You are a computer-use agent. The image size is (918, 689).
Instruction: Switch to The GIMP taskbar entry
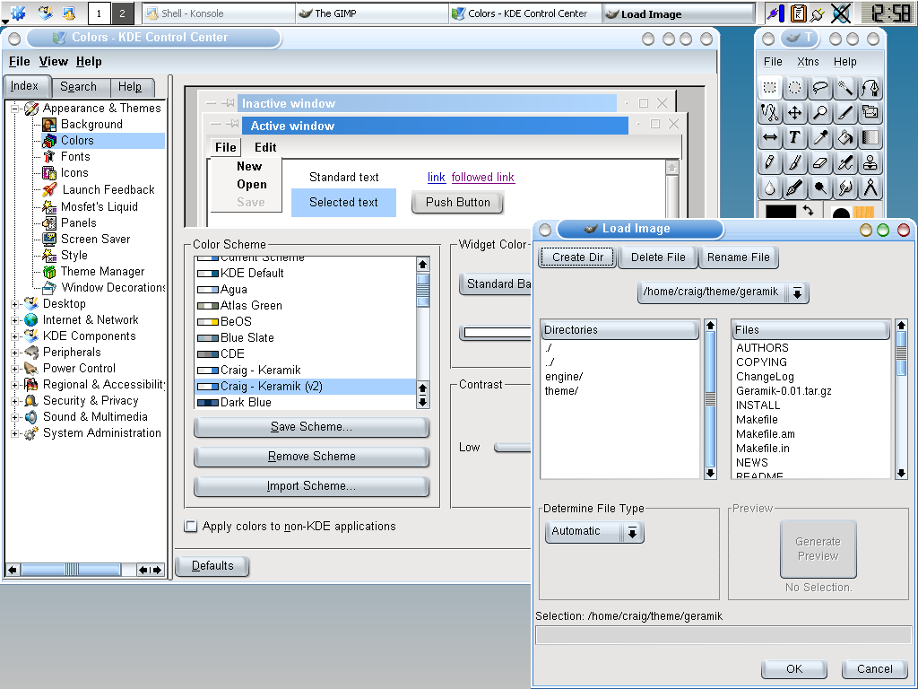[x=371, y=13]
